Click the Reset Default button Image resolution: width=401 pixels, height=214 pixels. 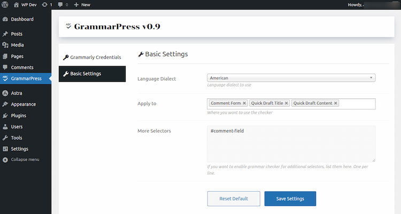pyautogui.click(x=234, y=199)
